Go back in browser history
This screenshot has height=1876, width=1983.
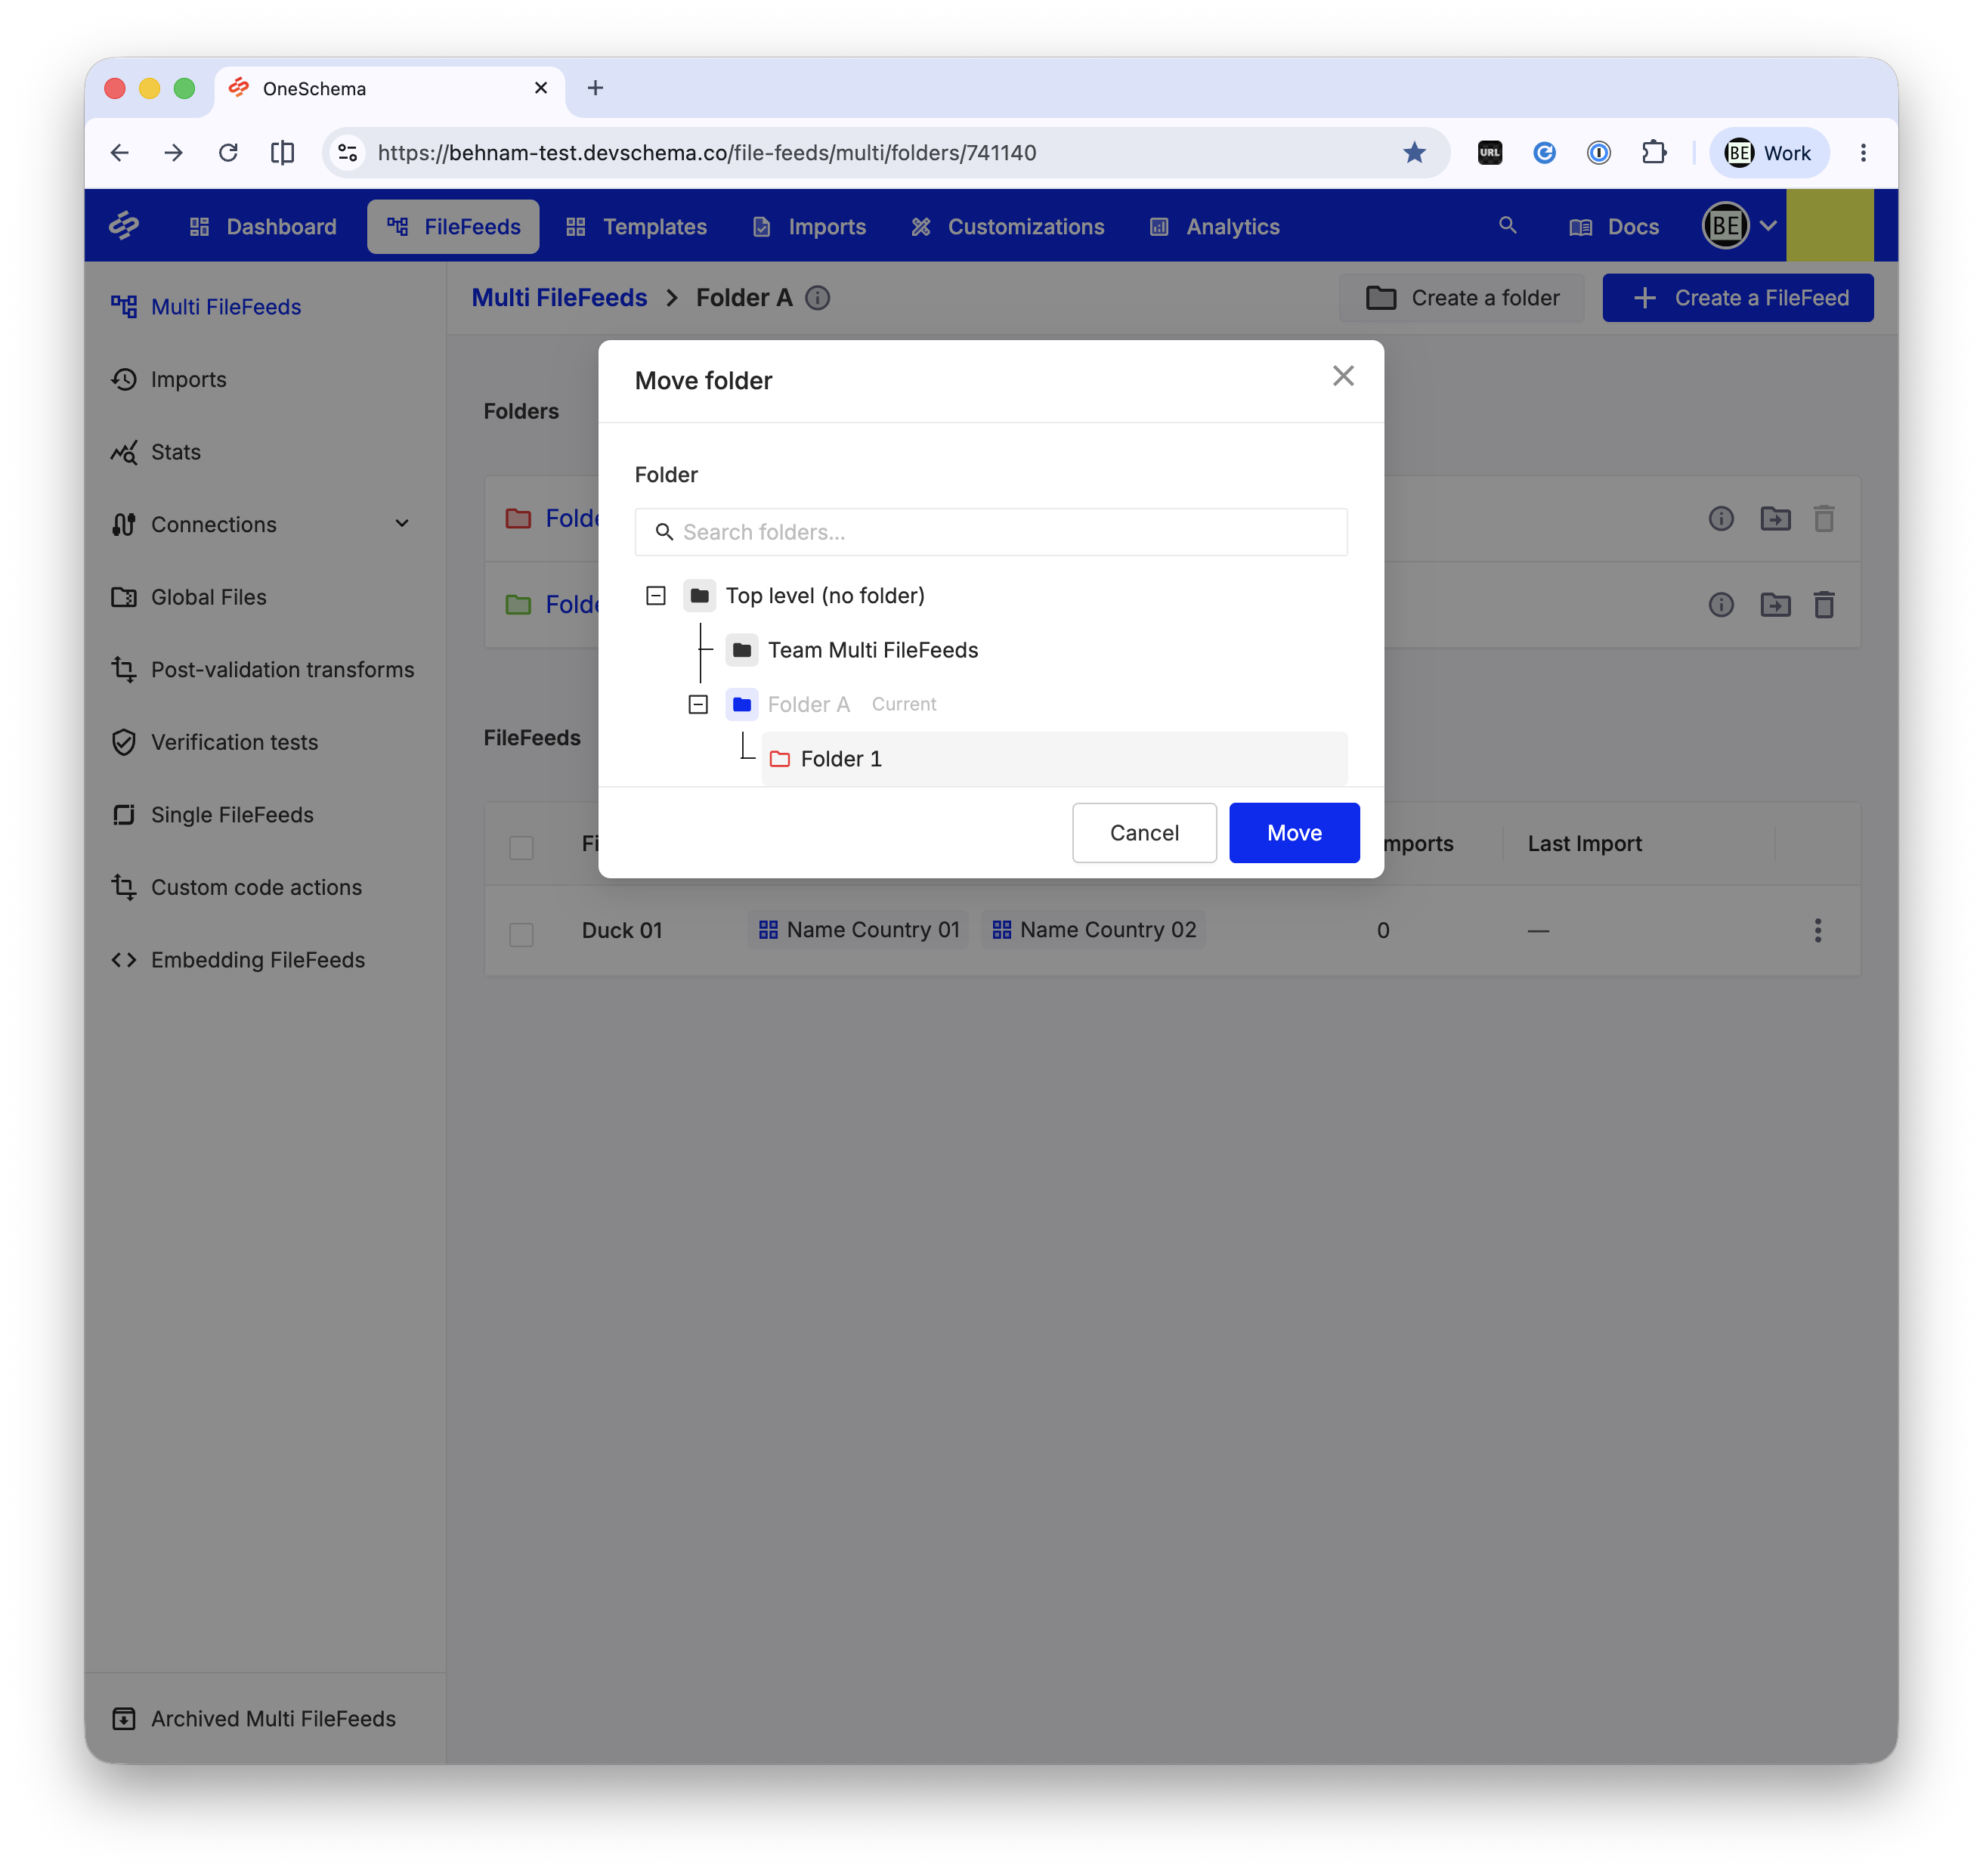tap(120, 153)
